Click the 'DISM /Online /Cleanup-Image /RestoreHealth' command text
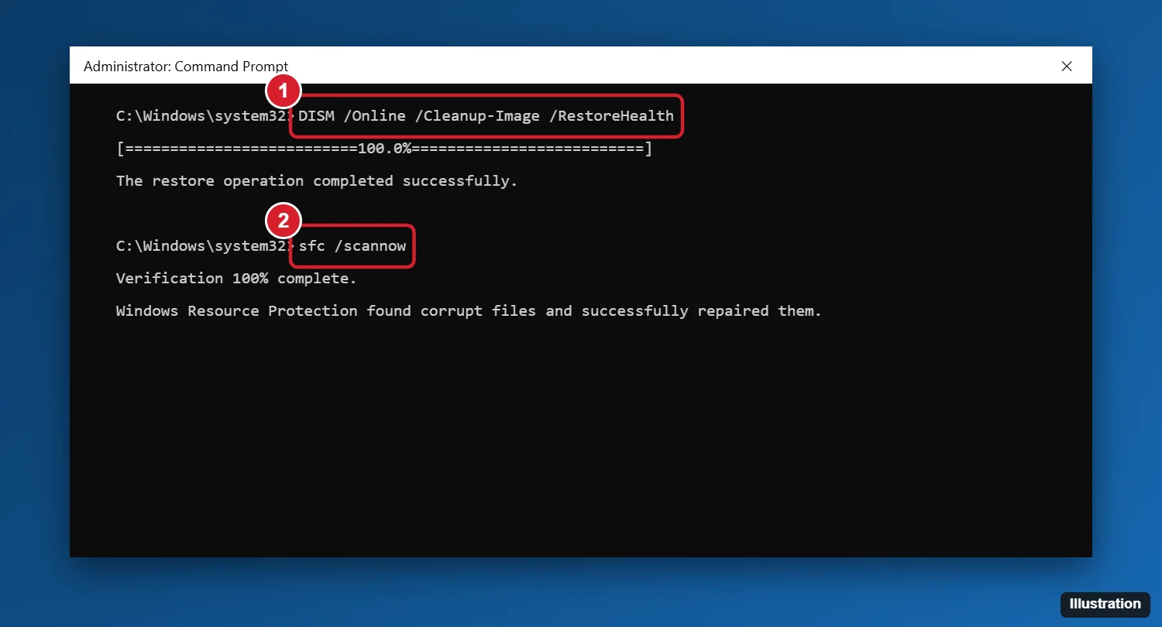The width and height of the screenshot is (1162, 627). 486,116
